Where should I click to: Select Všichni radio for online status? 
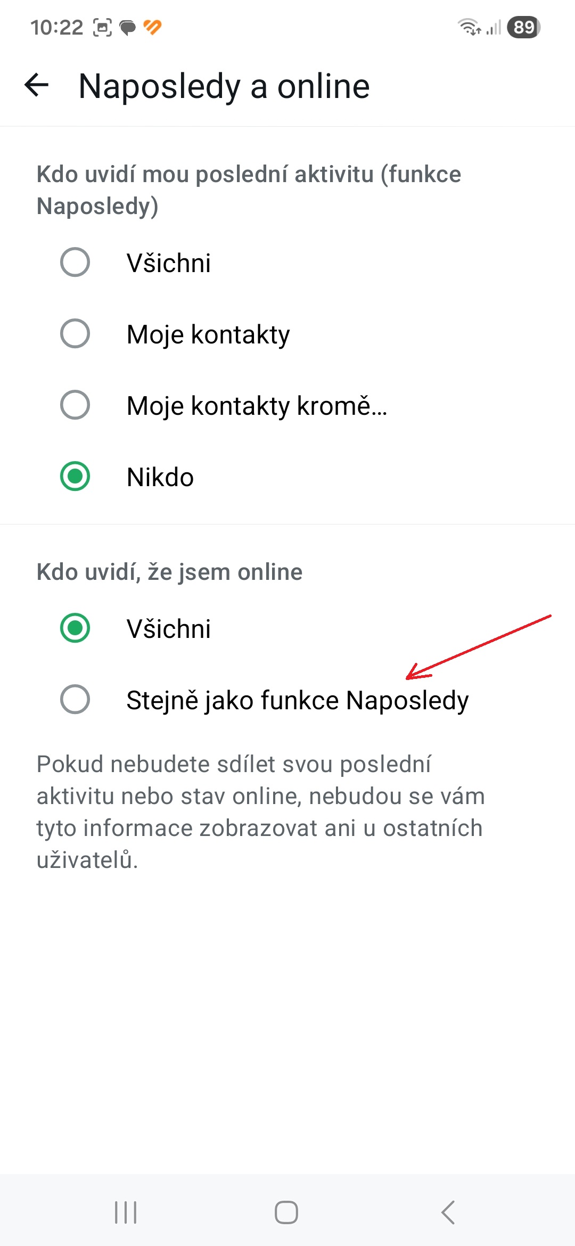click(x=75, y=628)
